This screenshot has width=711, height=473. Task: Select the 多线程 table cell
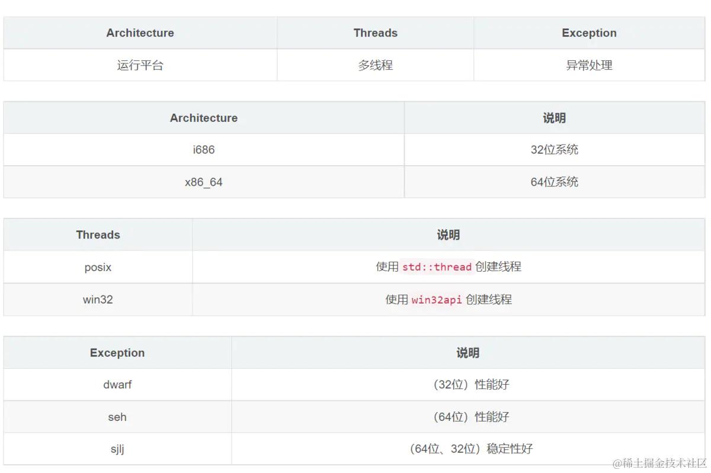(x=375, y=65)
